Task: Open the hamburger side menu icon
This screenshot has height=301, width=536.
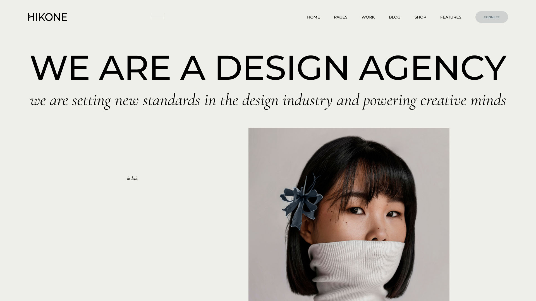Action: tap(157, 17)
